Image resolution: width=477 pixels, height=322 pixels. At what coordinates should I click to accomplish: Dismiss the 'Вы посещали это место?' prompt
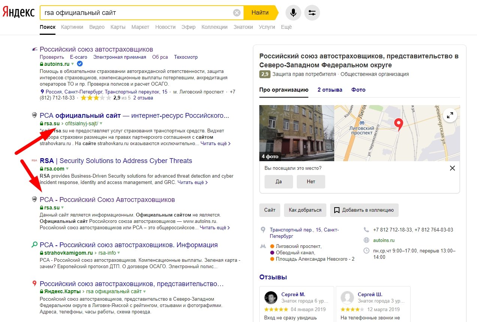(x=452, y=168)
